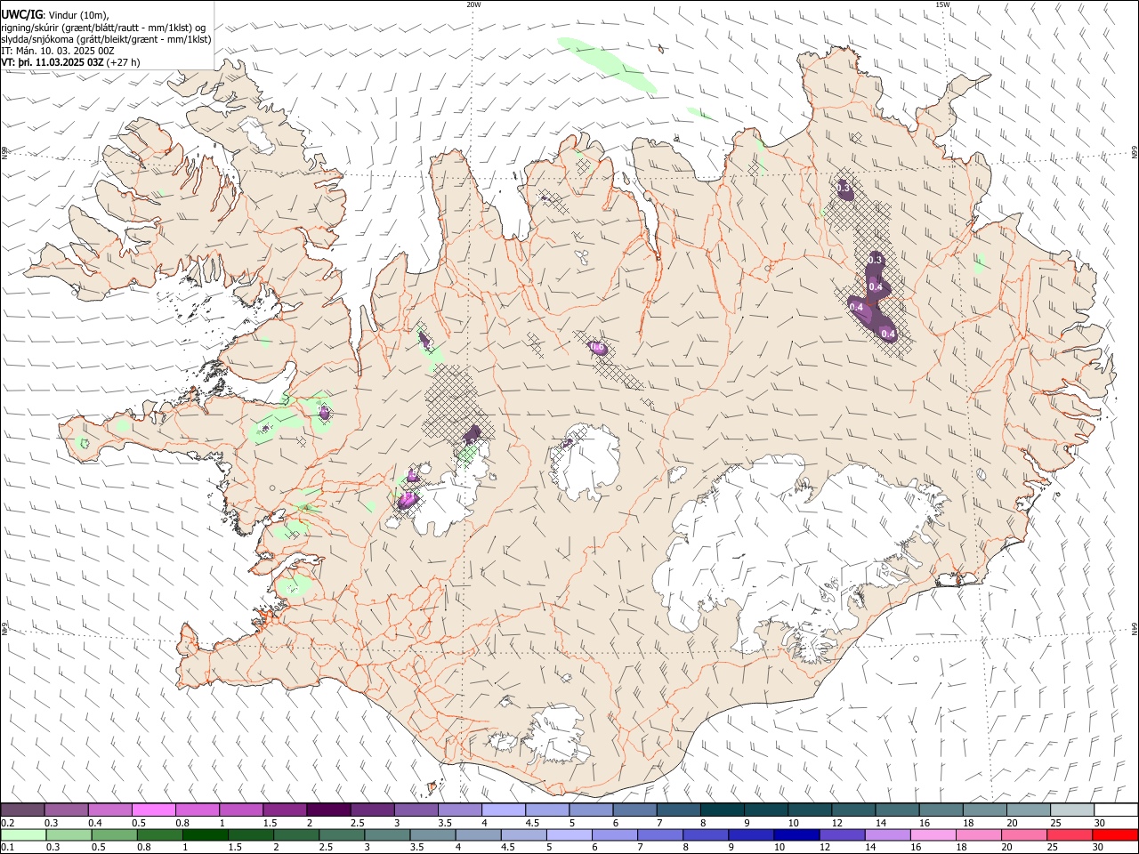
Task: Click the '0.1' label on bottom scale
Action: tap(6, 848)
